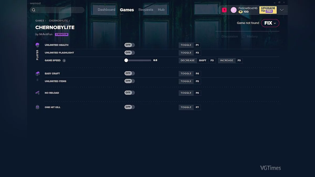Click the ghost enemy category icon
315x177 pixels.
37,107
